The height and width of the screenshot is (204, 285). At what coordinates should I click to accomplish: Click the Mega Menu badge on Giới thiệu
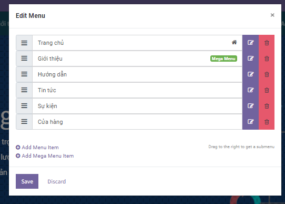(223, 59)
